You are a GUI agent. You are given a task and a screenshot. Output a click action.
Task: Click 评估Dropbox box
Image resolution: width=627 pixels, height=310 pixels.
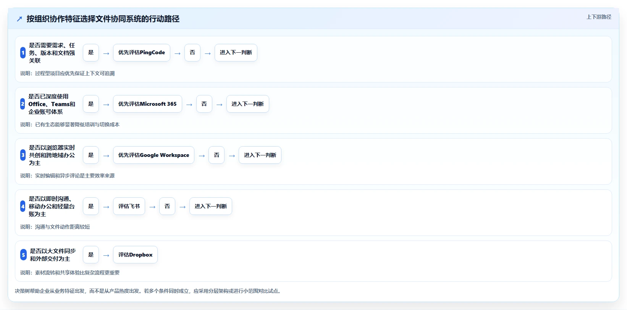pyautogui.click(x=135, y=255)
